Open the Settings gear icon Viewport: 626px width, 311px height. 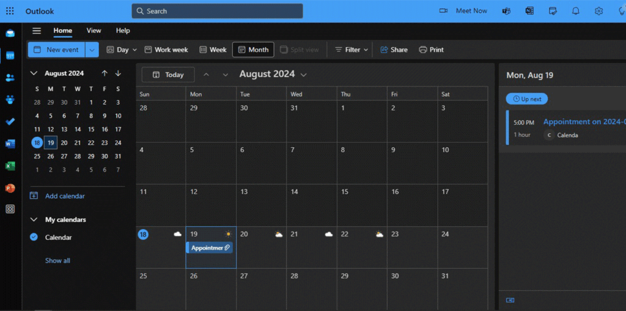coord(598,11)
